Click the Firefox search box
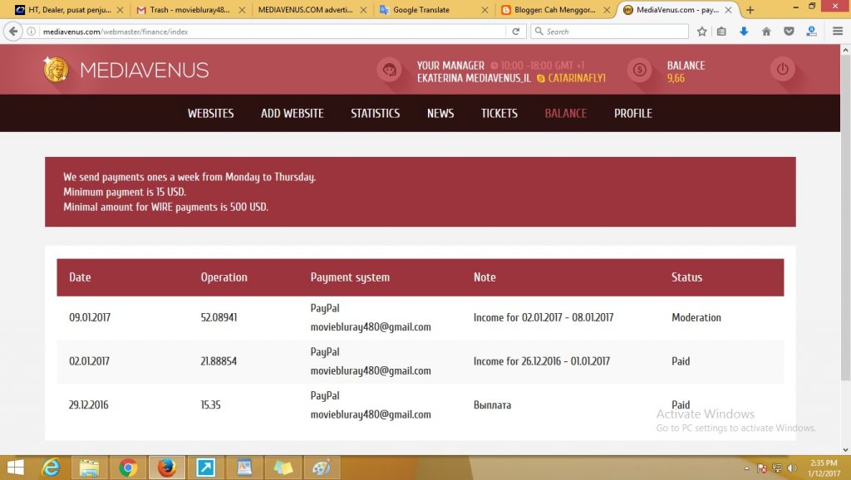Image resolution: width=851 pixels, height=480 pixels. (x=610, y=32)
